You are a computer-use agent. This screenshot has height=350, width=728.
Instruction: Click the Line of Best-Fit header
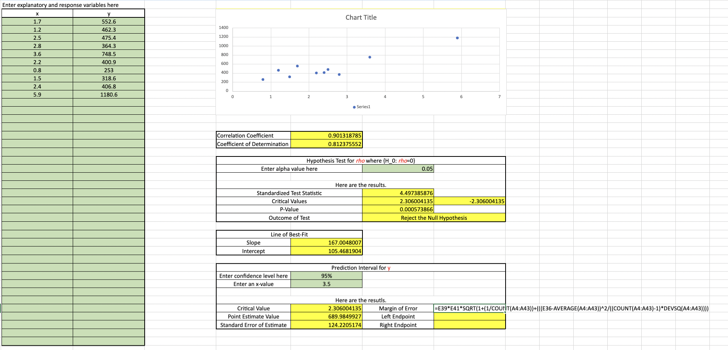(289, 234)
